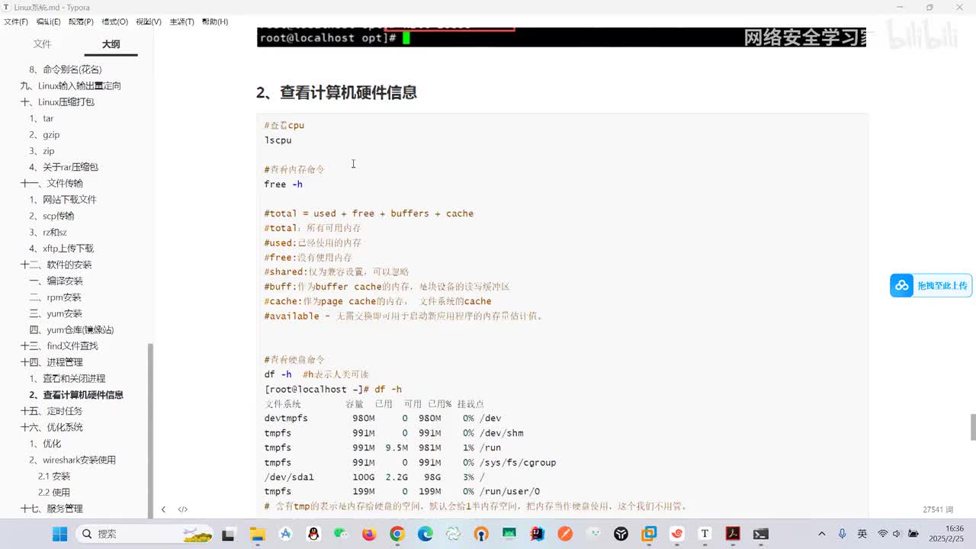Open the 段落(P) menu
The image size is (976, 549).
(81, 22)
